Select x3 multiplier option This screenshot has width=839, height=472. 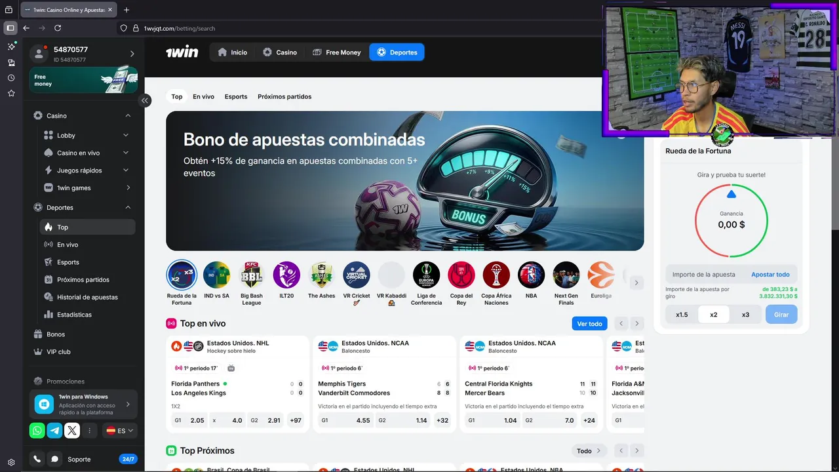point(745,315)
